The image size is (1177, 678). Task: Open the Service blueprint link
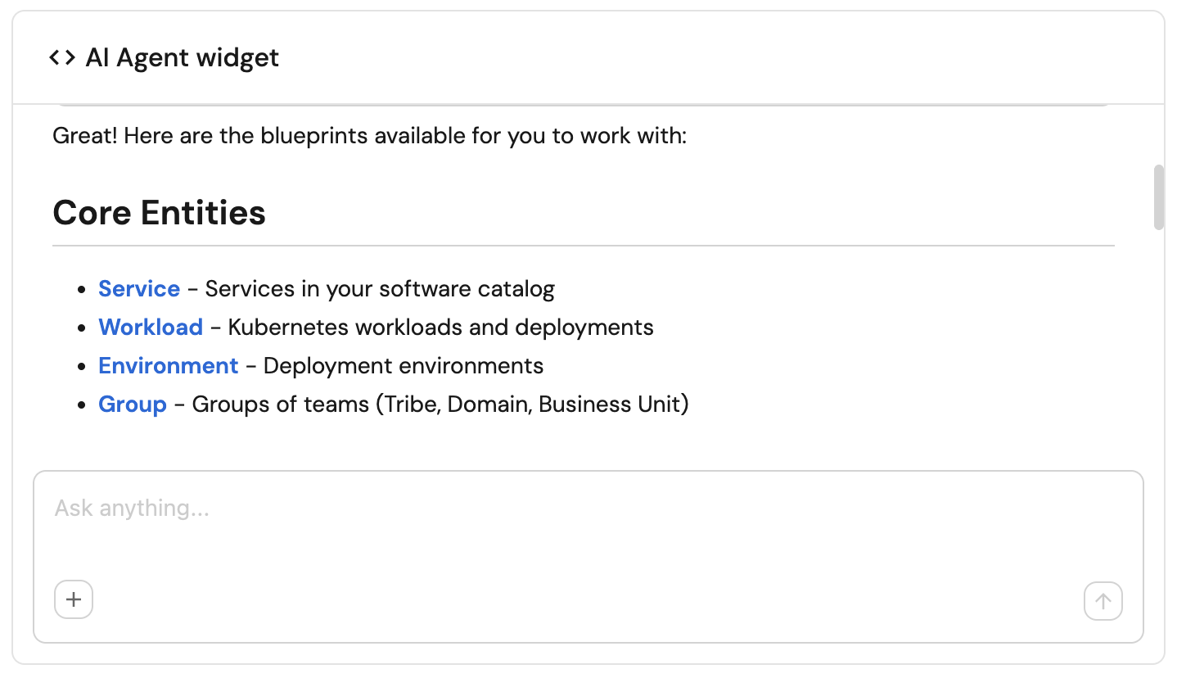(139, 289)
